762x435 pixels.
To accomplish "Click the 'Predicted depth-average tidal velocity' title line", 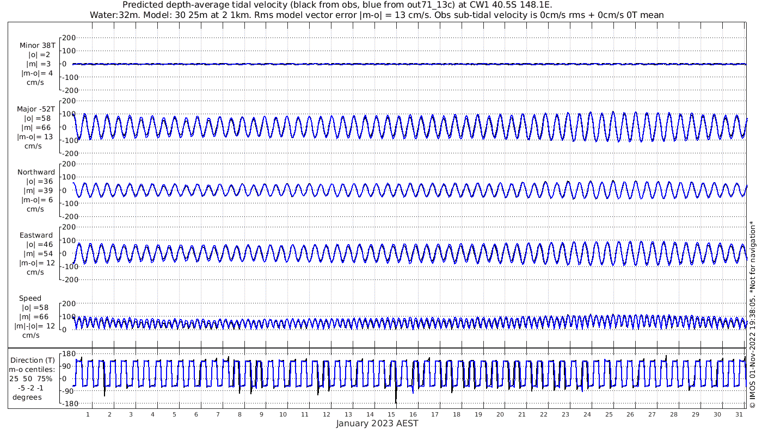I will coord(337,5).
